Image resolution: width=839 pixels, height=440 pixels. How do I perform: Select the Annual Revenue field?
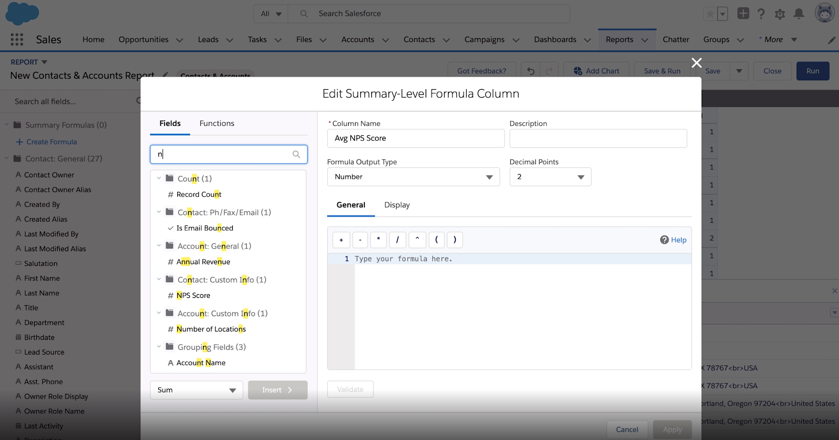pyautogui.click(x=203, y=262)
